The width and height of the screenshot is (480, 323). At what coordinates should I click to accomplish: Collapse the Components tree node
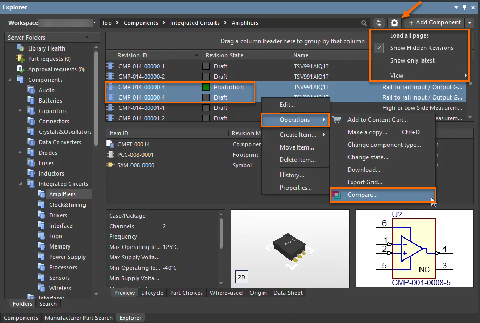(x=10, y=80)
